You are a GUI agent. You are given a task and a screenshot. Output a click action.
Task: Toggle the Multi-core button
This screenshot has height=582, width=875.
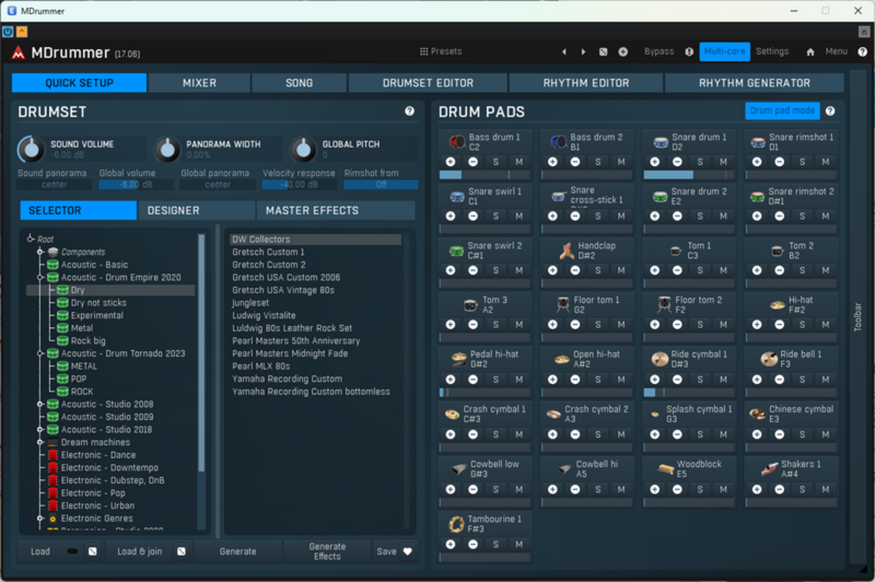(x=724, y=52)
